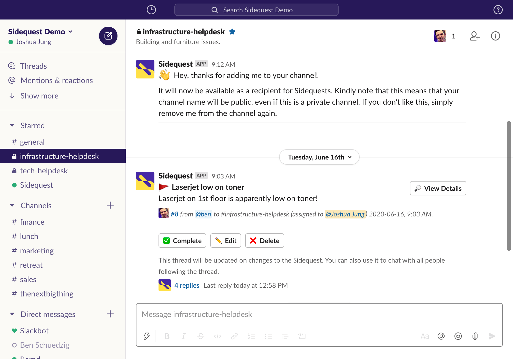Apply blockquote formatting
This screenshot has width=513, height=359.
click(x=285, y=336)
